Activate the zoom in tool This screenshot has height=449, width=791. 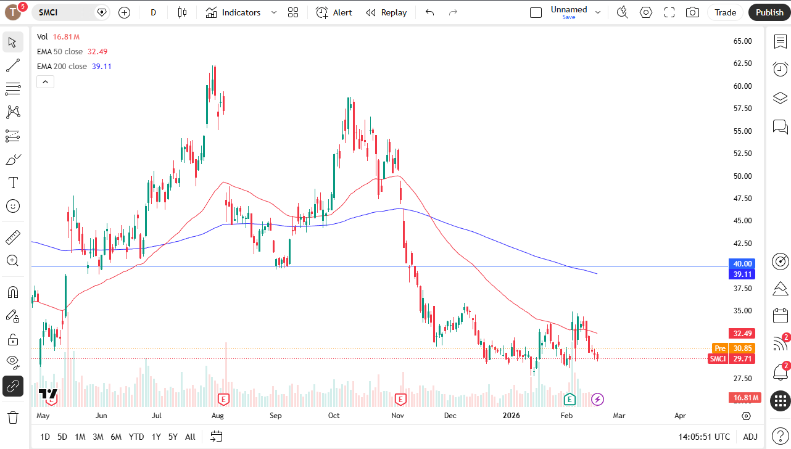[13, 260]
